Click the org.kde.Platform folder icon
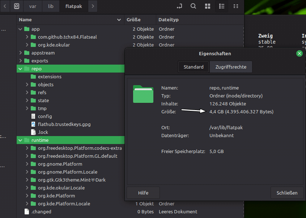This screenshot has width=306, height=218. tap(33, 196)
